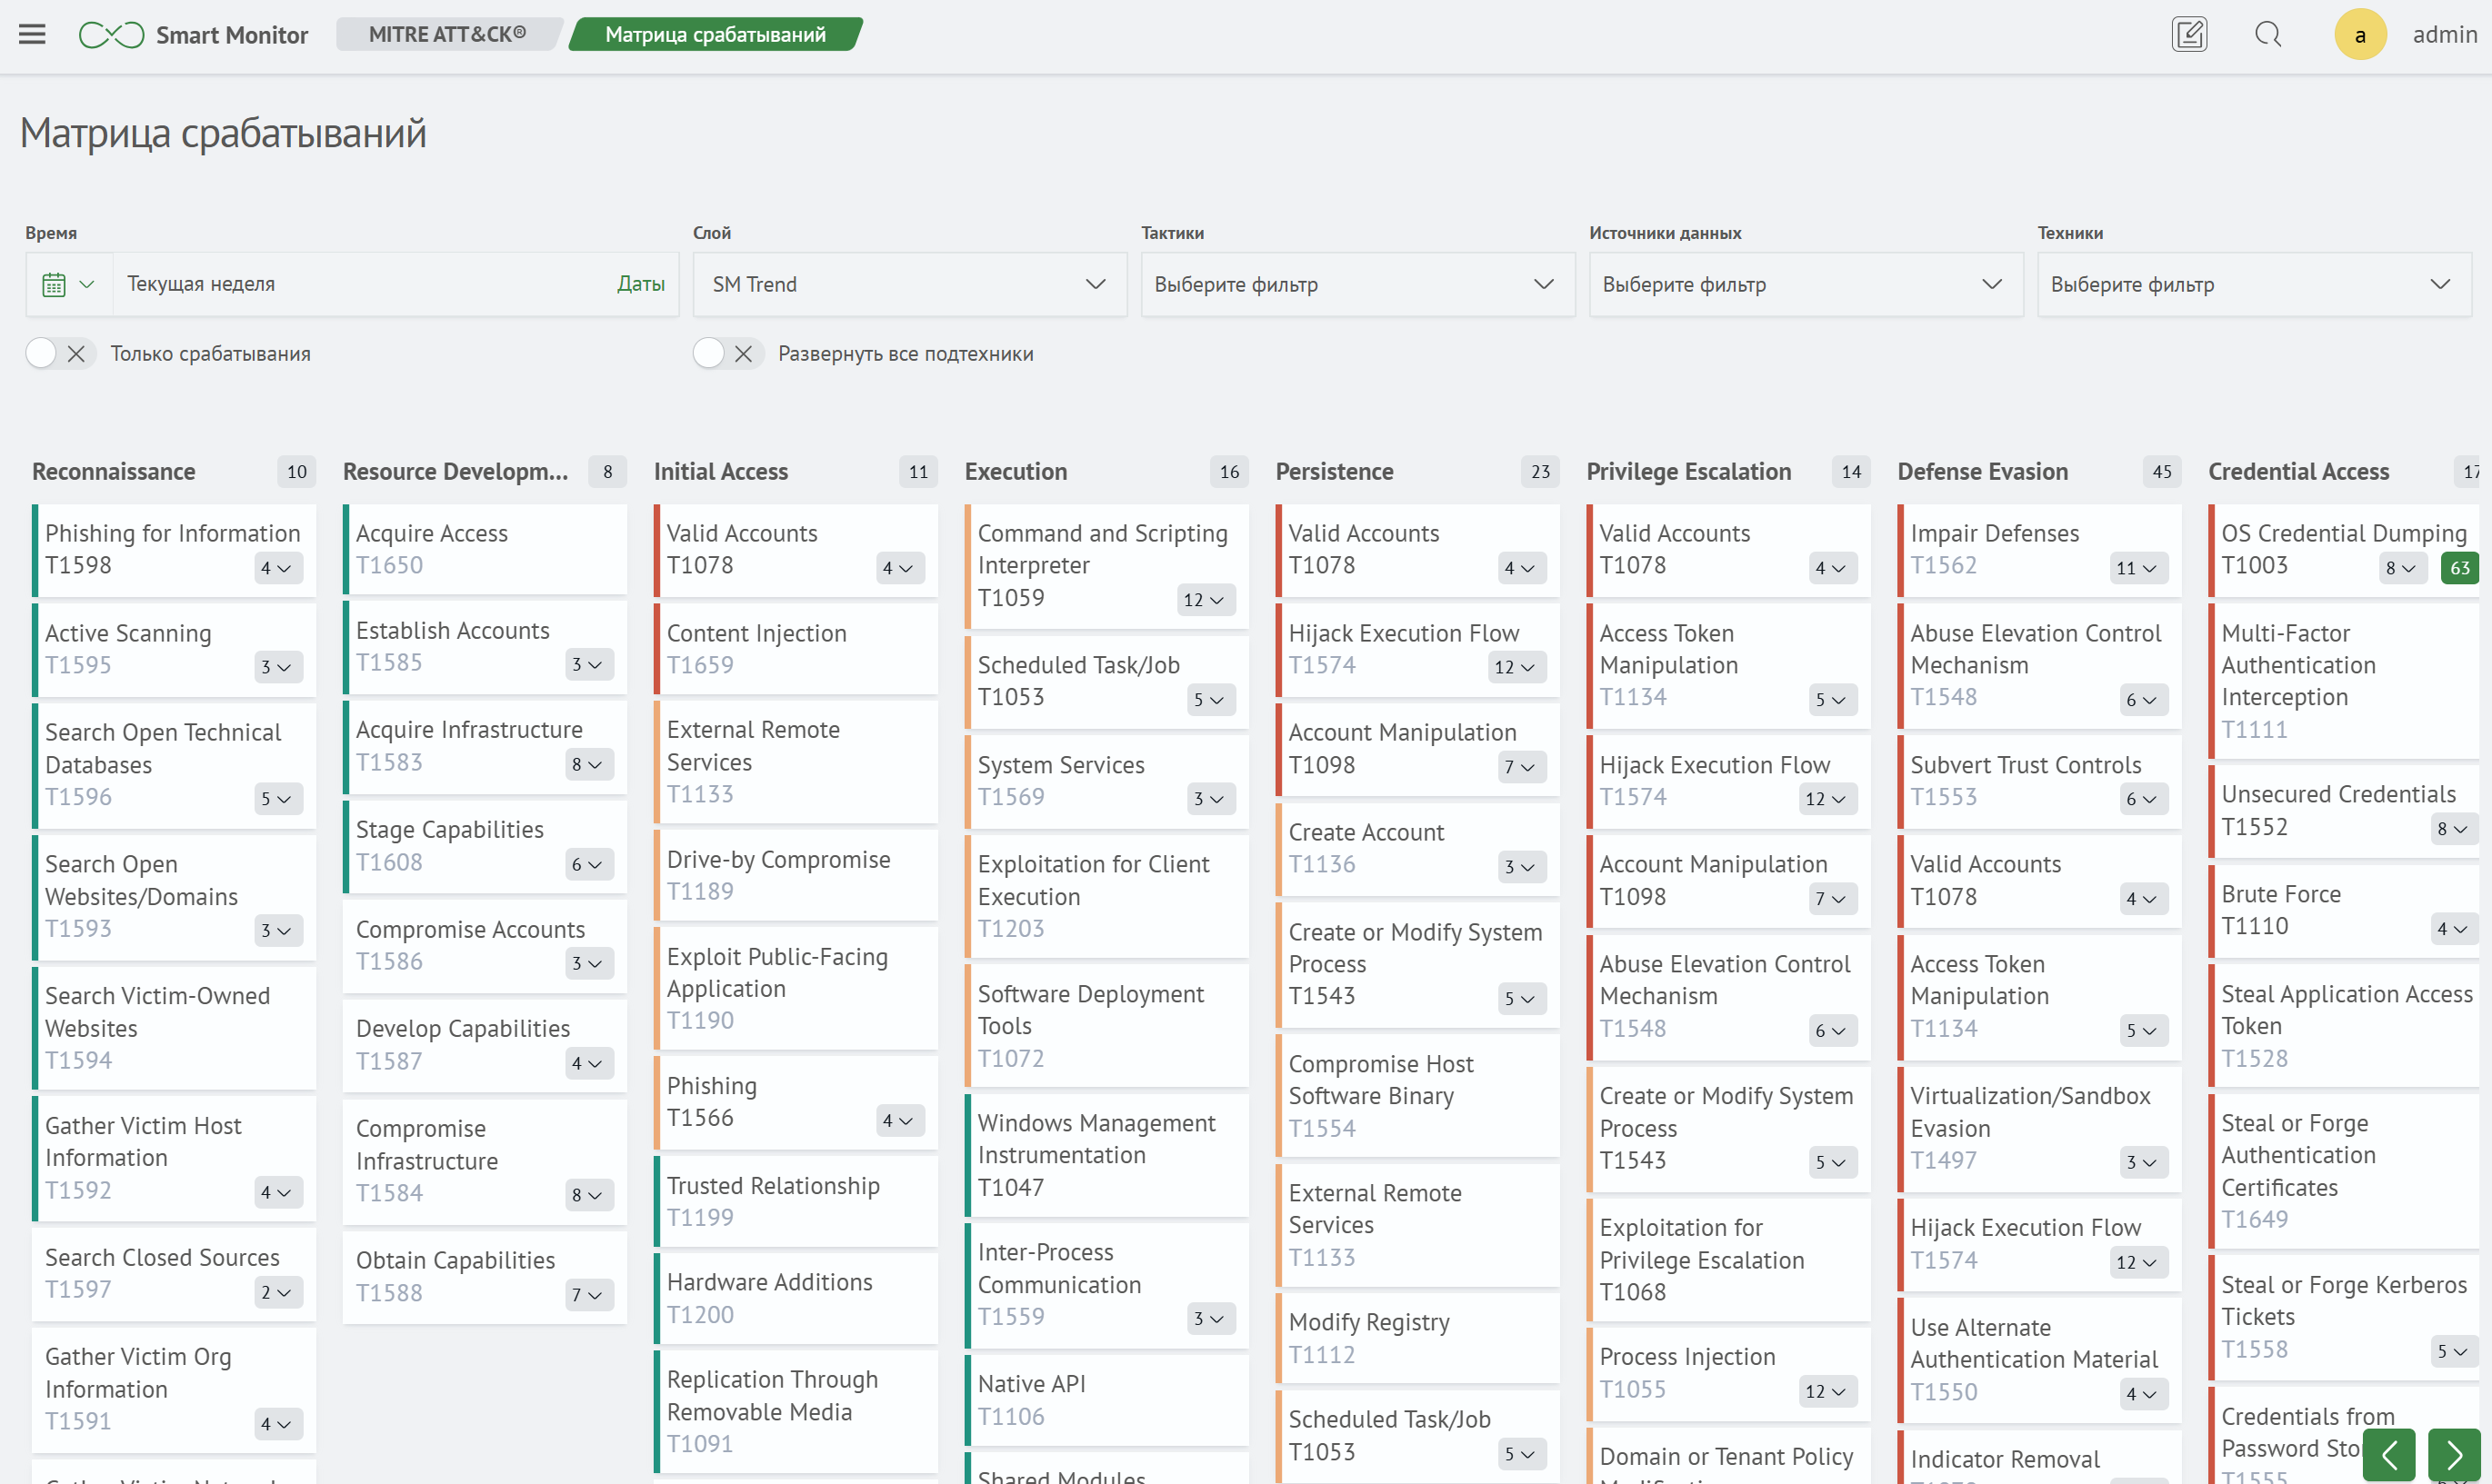This screenshot has width=2492, height=1484.
Task: Enable the Только срабатывания toggle
Action: [59, 353]
